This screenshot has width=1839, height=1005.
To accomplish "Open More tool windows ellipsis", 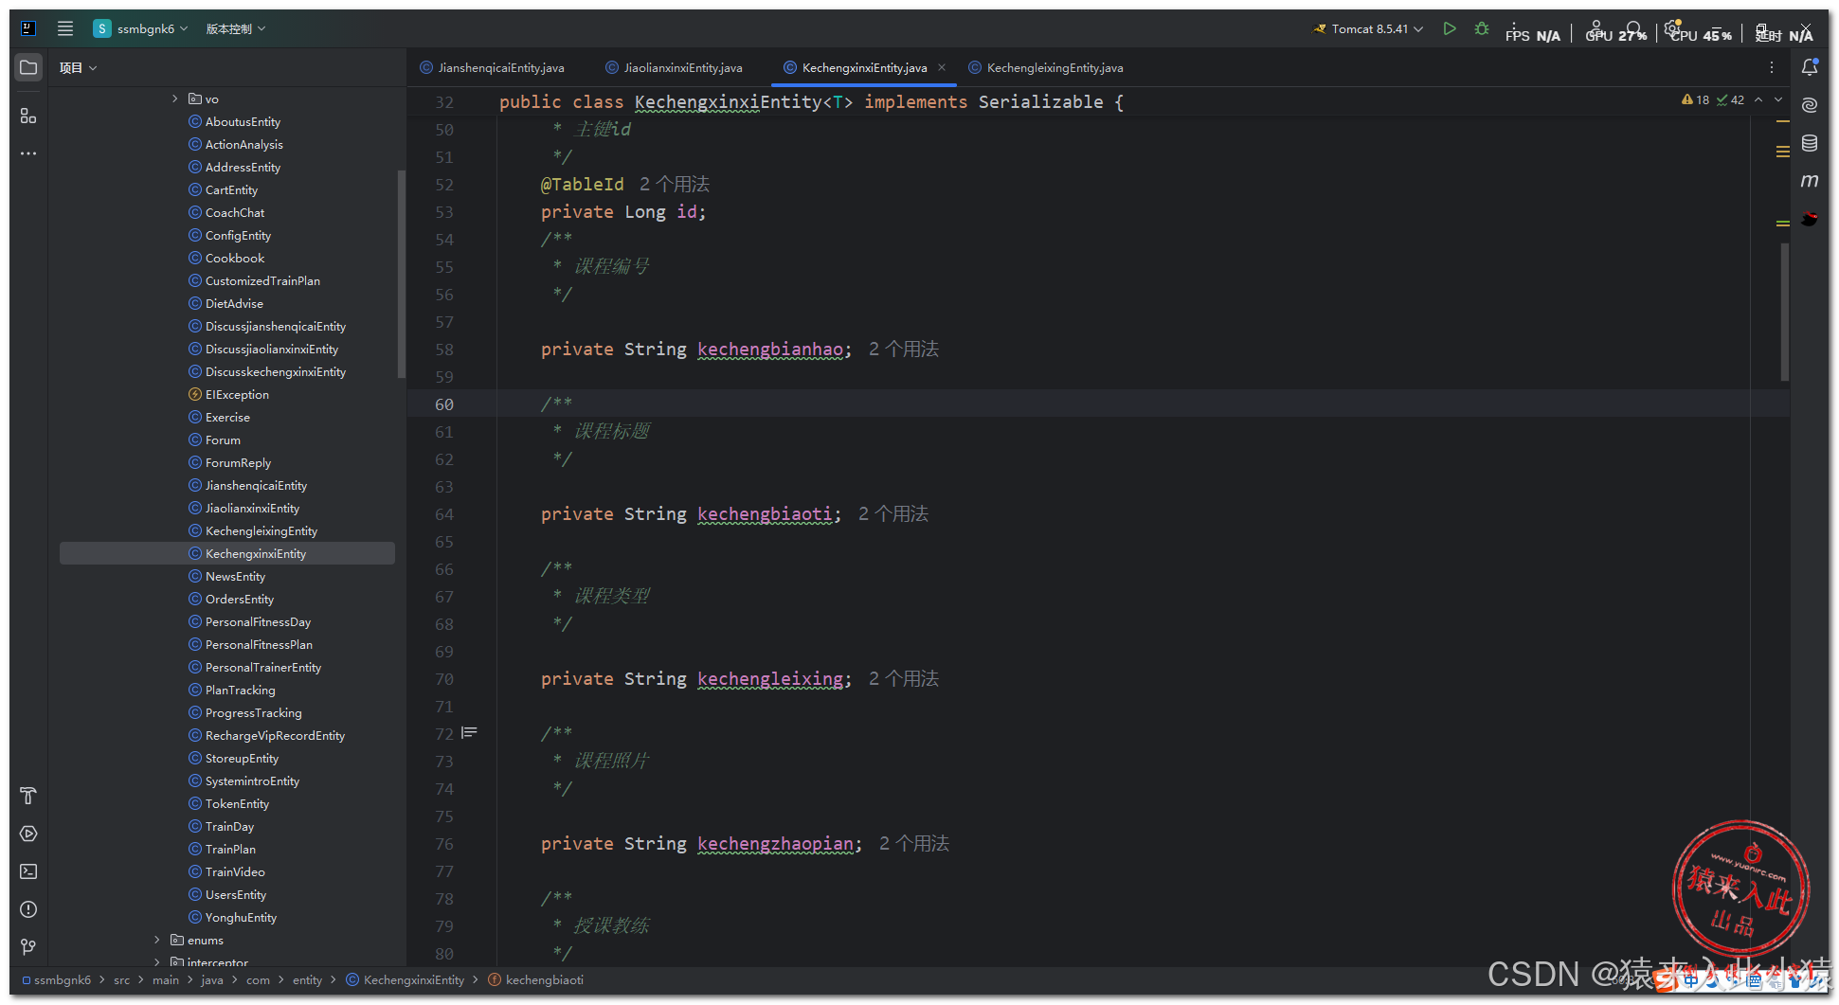I will pyautogui.click(x=28, y=153).
